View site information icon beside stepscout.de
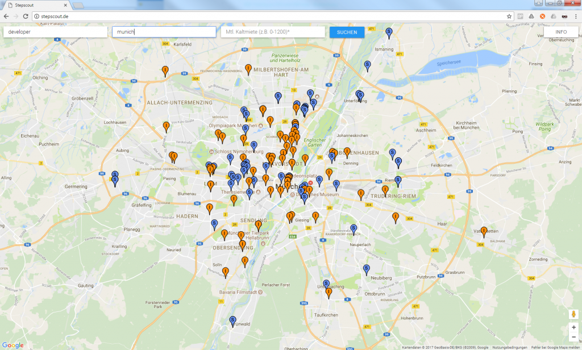This screenshot has height=350, width=582. 37,16
